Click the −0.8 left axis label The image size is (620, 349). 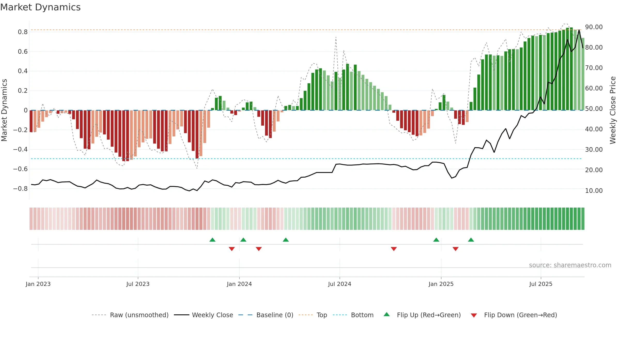(20, 188)
